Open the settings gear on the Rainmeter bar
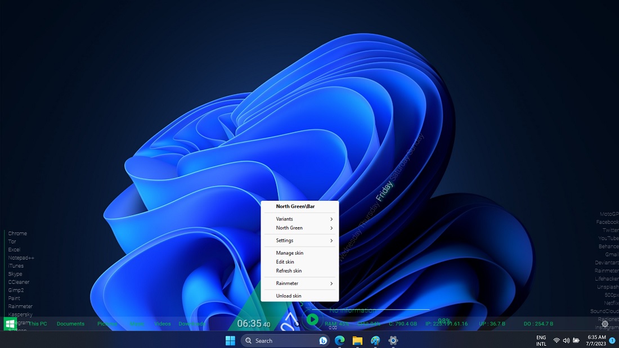Screen dimensions: 619x348 (x=605, y=324)
